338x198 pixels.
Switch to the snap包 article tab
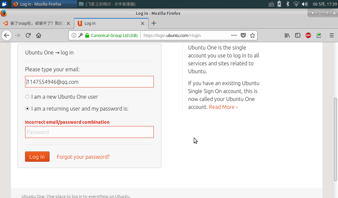[x=37, y=23]
